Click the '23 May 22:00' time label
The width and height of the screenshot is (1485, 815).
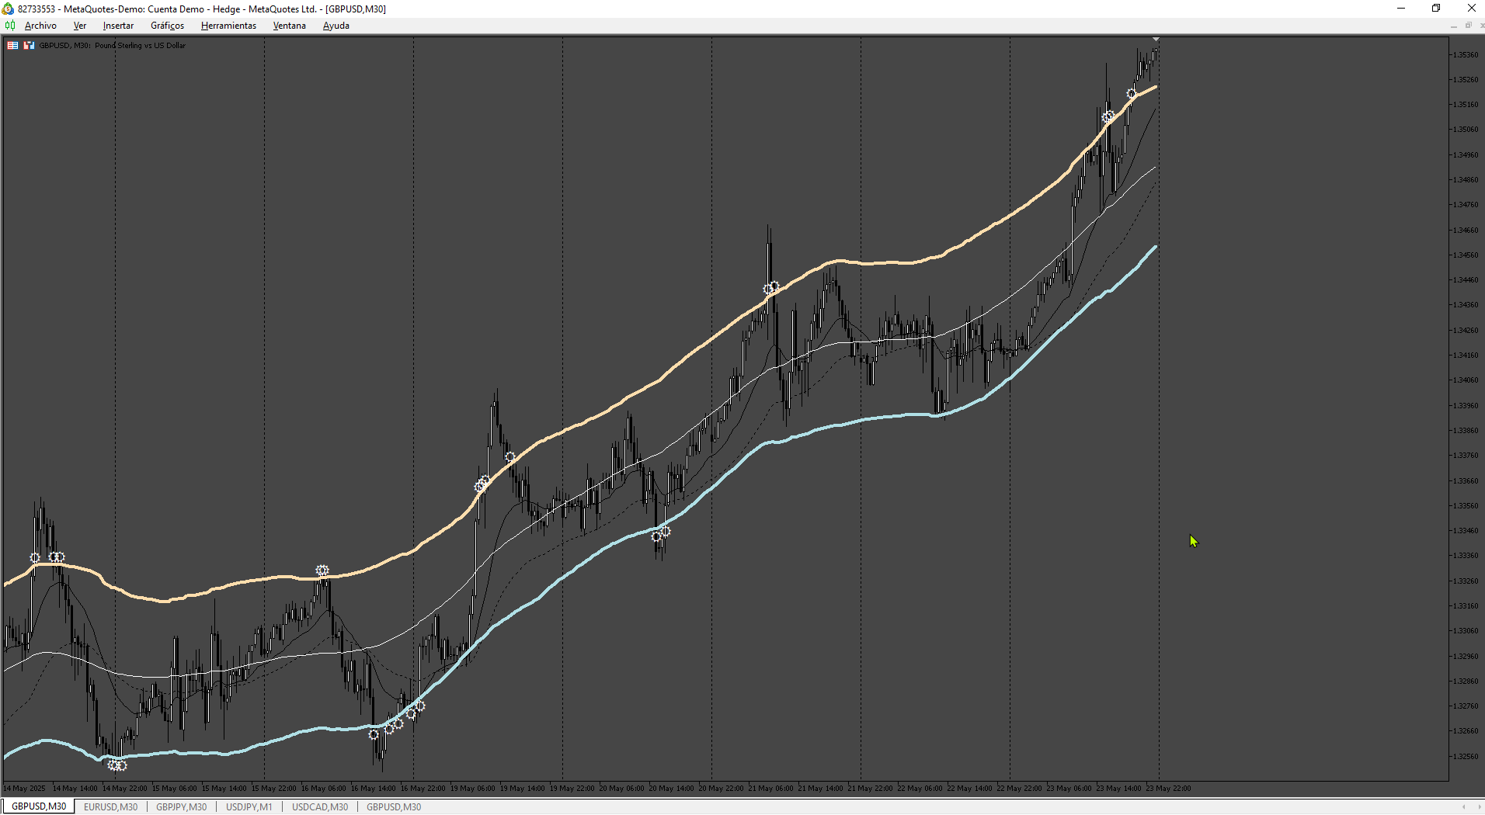pos(1168,789)
